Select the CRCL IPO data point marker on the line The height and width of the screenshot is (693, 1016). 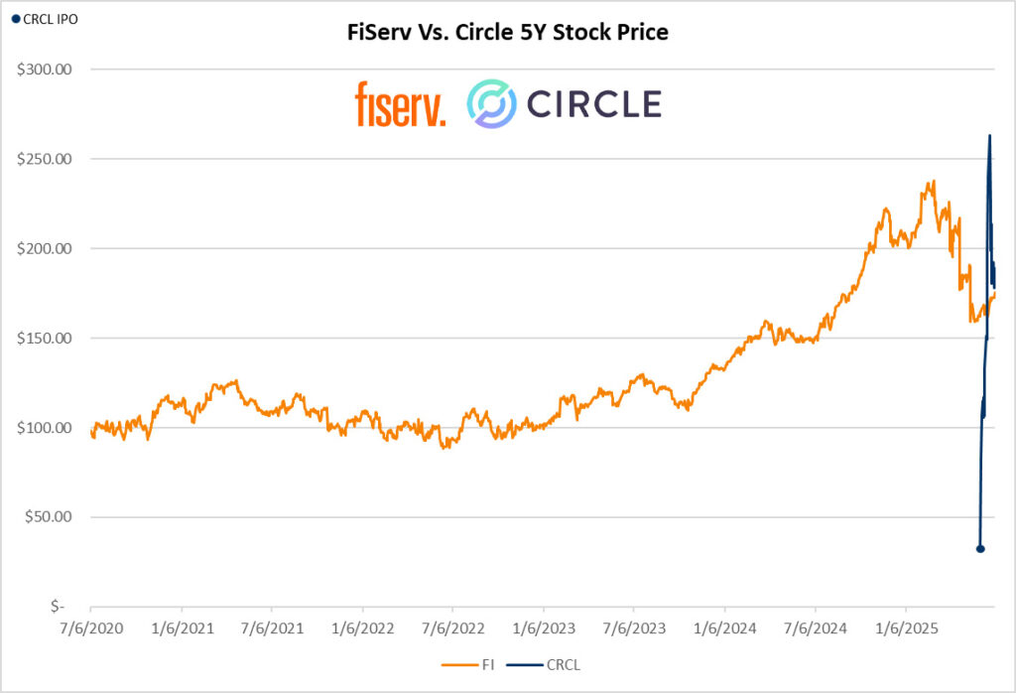click(980, 548)
